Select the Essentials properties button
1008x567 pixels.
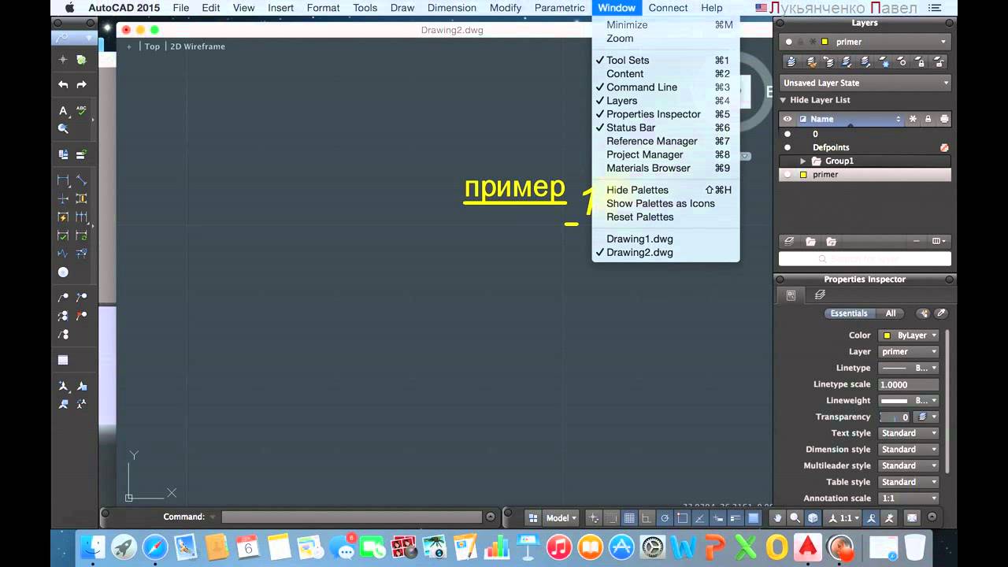pos(849,313)
